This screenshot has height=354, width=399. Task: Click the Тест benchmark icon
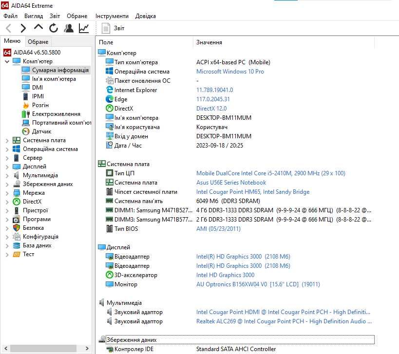[17, 254]
